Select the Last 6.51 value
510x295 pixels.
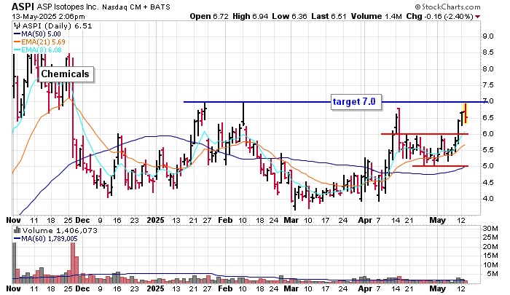[329, 16]
